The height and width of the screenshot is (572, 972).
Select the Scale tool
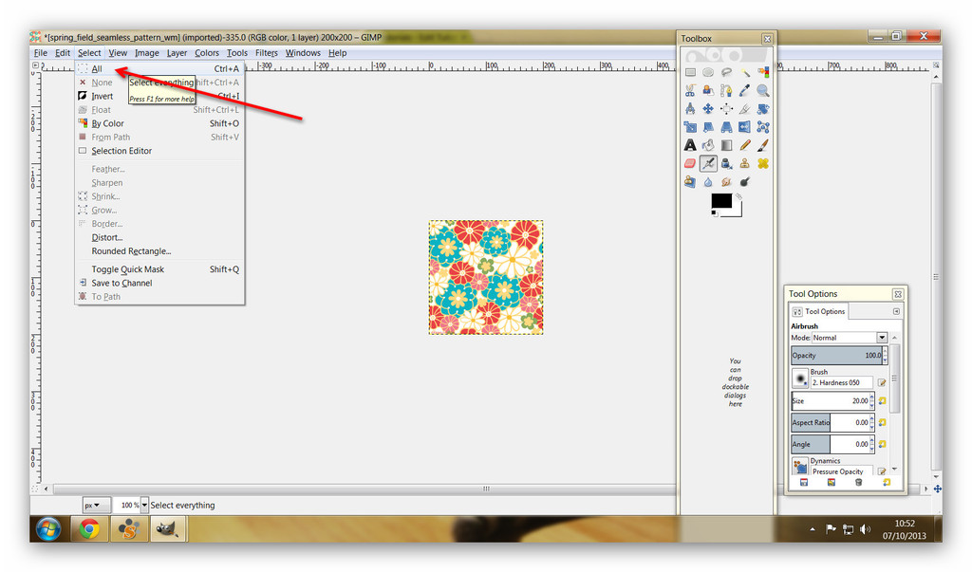point(690,127)
